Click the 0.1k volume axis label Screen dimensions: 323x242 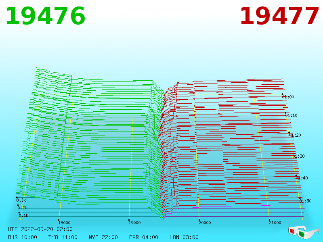click(23, 215)
